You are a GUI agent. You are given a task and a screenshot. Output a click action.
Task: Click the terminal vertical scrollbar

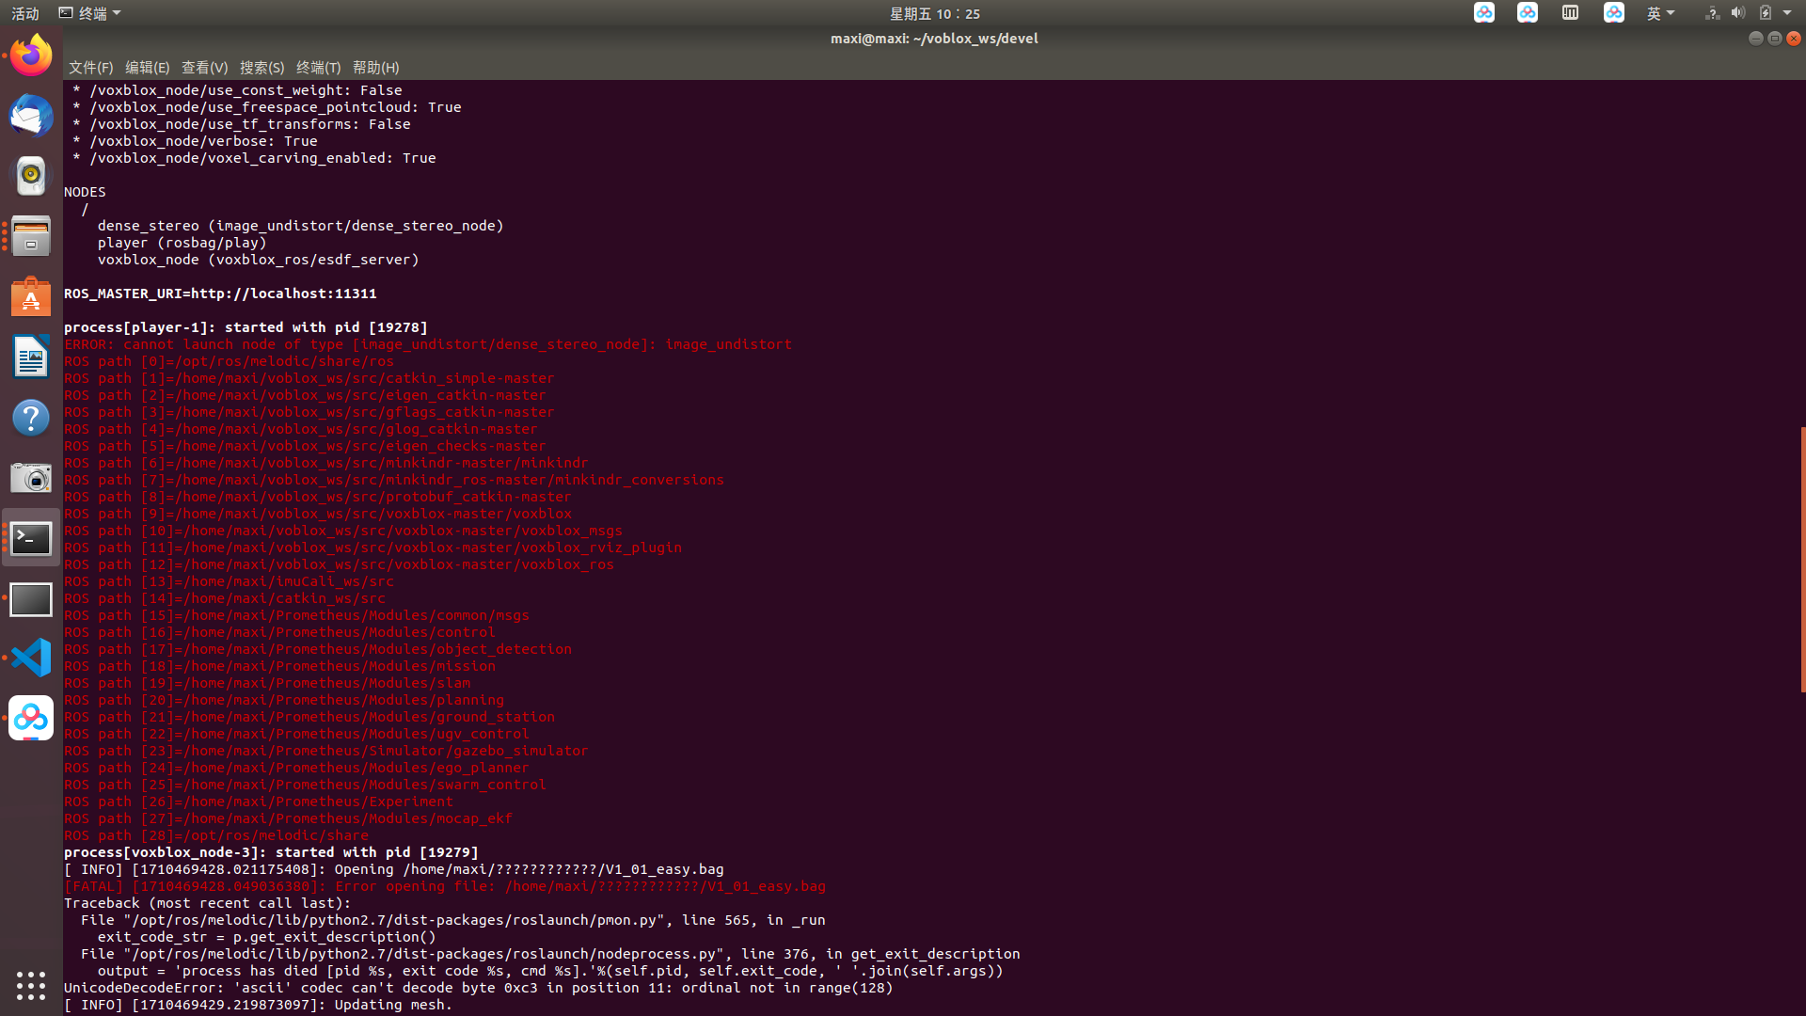(1802, 560)
